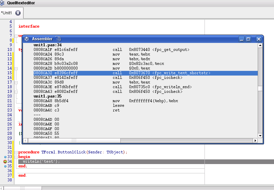Collapse the procedure fold at line 32
Viewport: 274px width, 190px height.
point(16,152)
